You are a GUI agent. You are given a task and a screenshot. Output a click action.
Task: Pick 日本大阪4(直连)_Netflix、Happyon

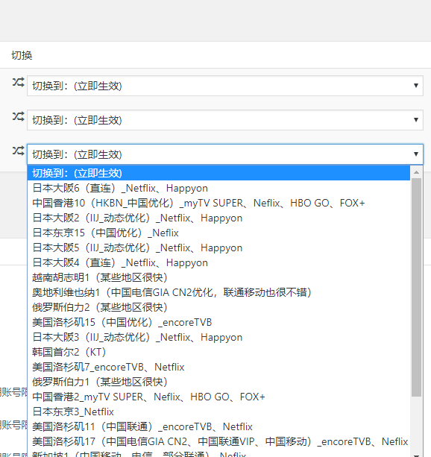tap(218, 262)
